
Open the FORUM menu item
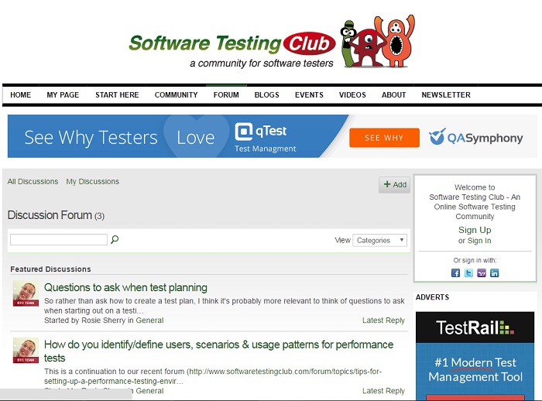(x=226, y=95)
